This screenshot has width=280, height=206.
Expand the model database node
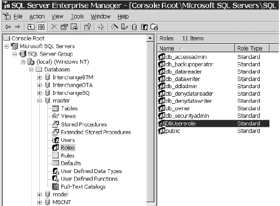click(x=39, y=195)
